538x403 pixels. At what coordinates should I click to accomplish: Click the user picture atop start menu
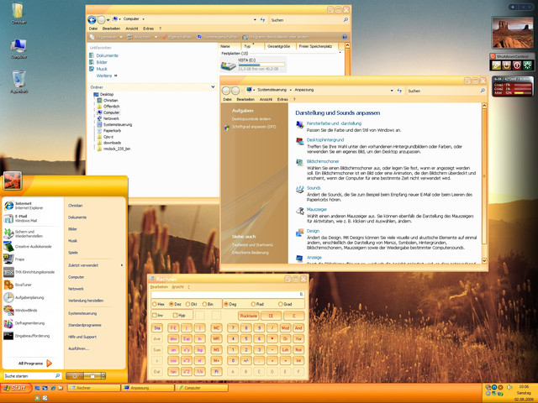coord(13,181)
